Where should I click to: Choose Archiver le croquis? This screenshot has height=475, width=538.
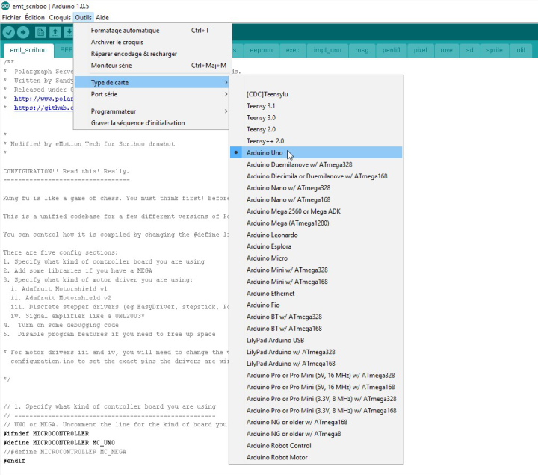[x=152, y=42]
